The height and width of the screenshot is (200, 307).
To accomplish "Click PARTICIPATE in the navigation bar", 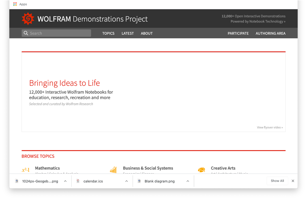I will coord(238,33).
